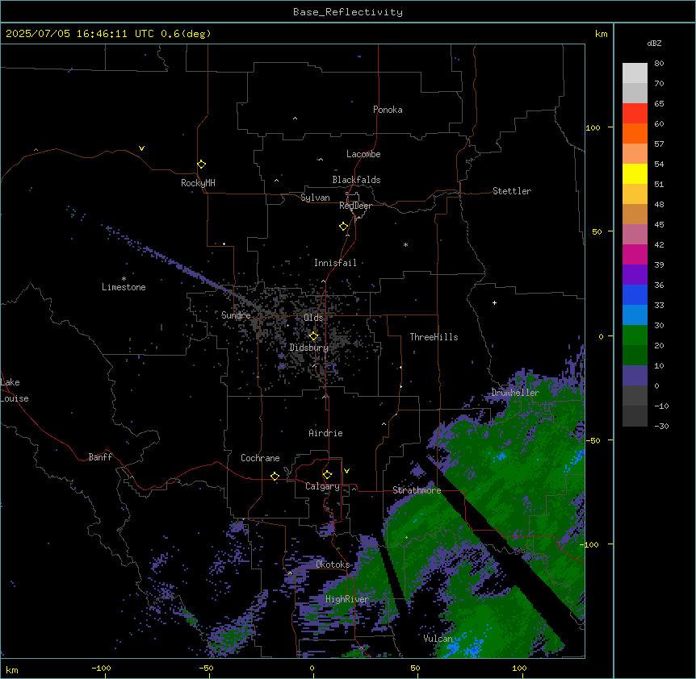Click the Calgary city label
696x679 pixels.
[x=322, y=486]
